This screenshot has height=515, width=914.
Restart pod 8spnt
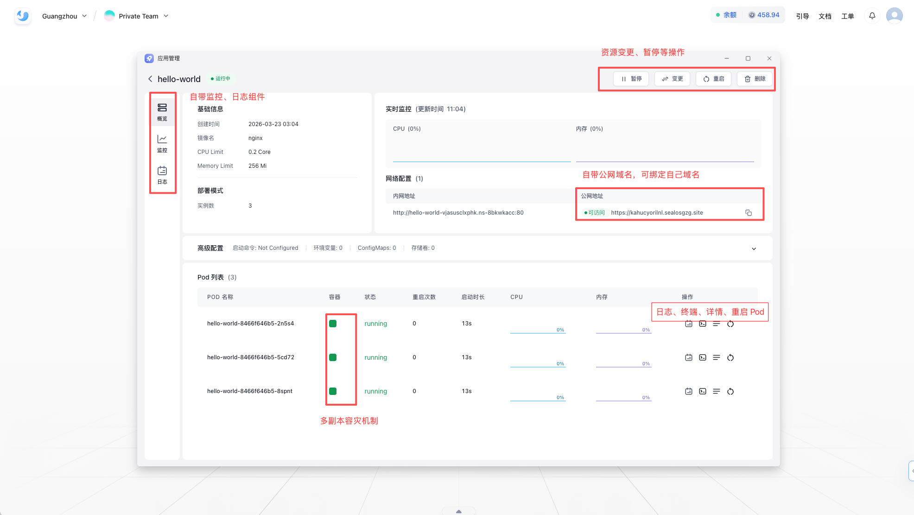click(x=730, y=391)
